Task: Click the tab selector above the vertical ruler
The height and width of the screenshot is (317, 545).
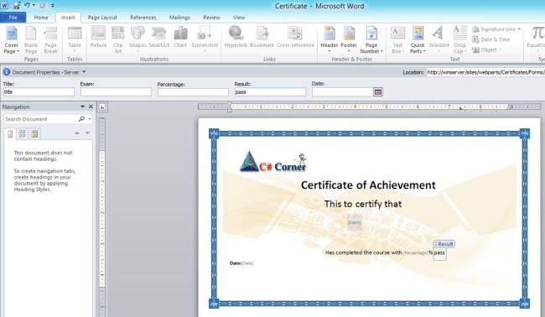Action: pos(102,107)
